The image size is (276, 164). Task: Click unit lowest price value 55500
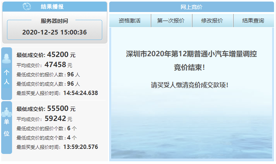tap(58, 108)
